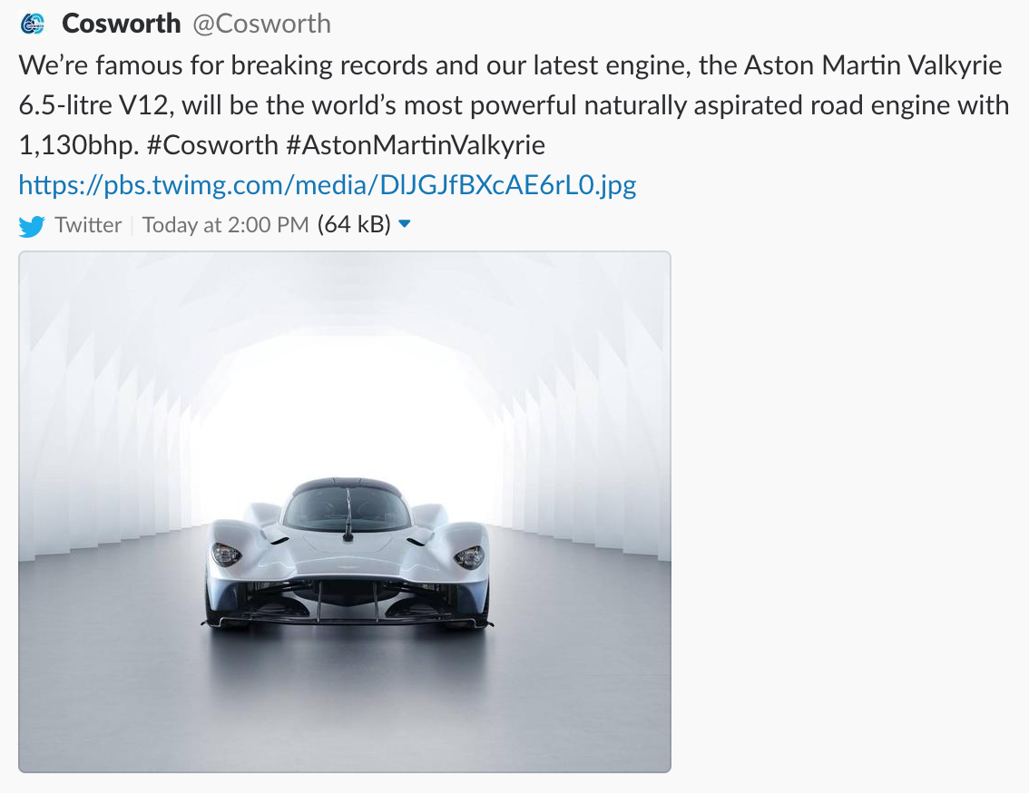Click the car's right headlight in the image
This screenshot has height=795, width=1029.
tap(468, 555)
